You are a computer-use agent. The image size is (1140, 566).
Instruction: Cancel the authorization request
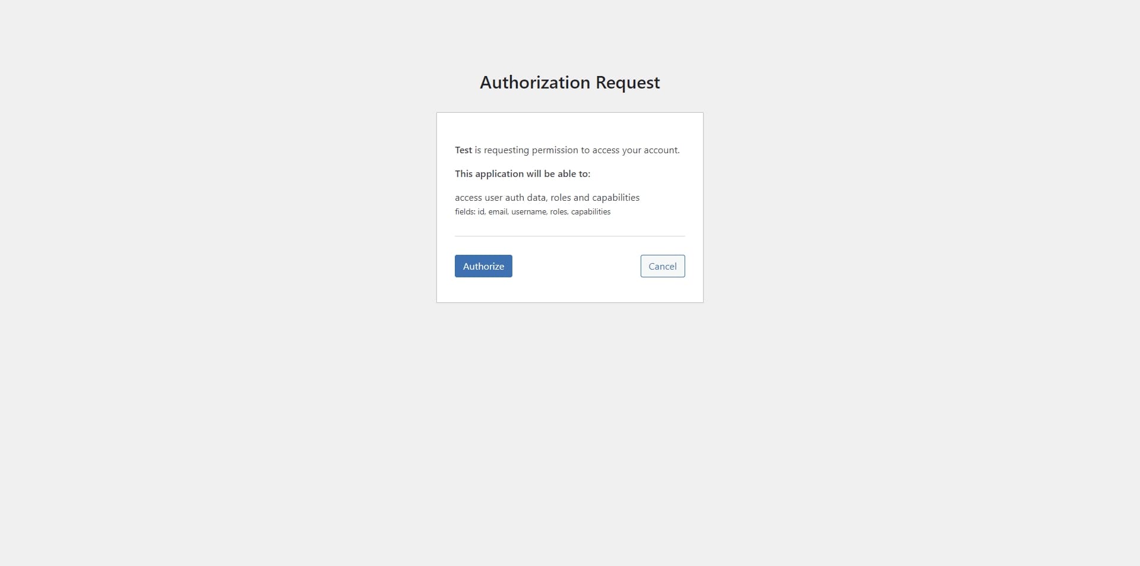(663, 266)
